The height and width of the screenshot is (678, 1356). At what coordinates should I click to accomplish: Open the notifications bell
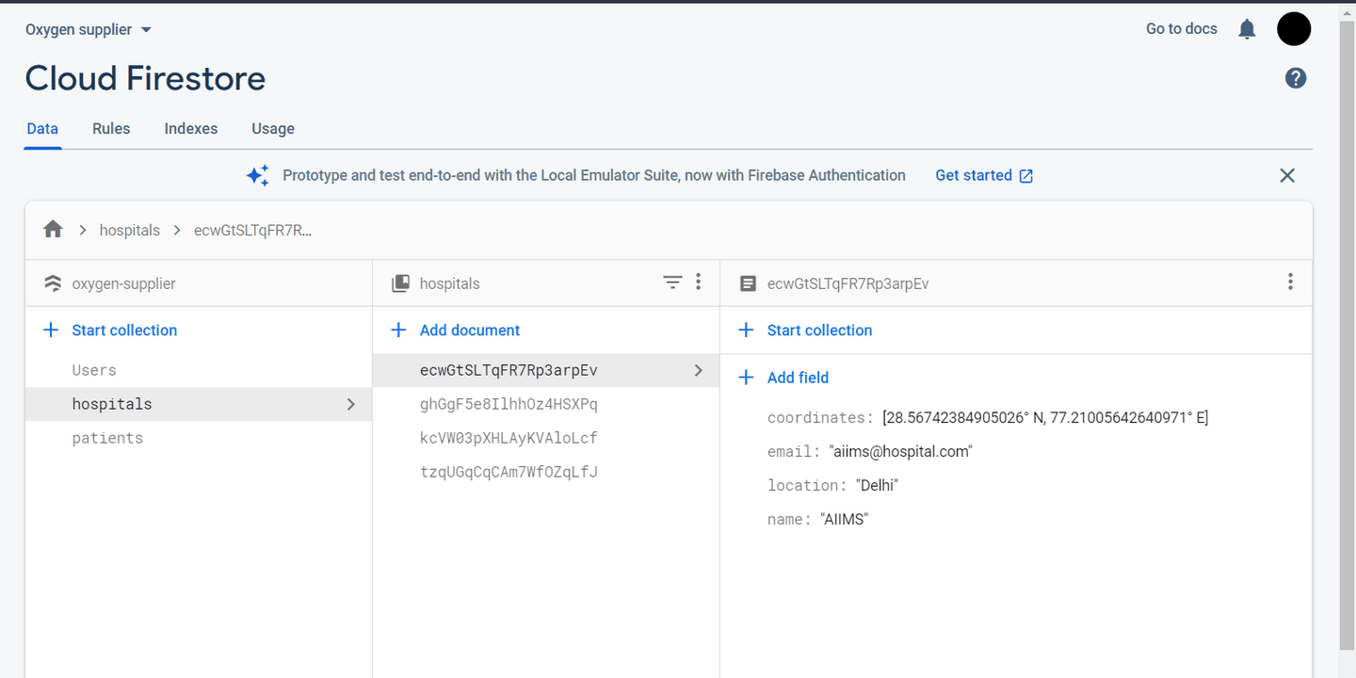pyautogui.click(x=1247, y=29)
